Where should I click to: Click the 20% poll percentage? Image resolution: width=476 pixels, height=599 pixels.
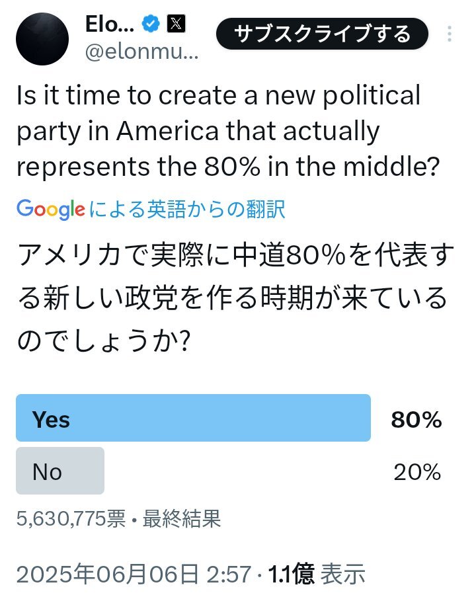pyautogui.click(x=417, y=472)
